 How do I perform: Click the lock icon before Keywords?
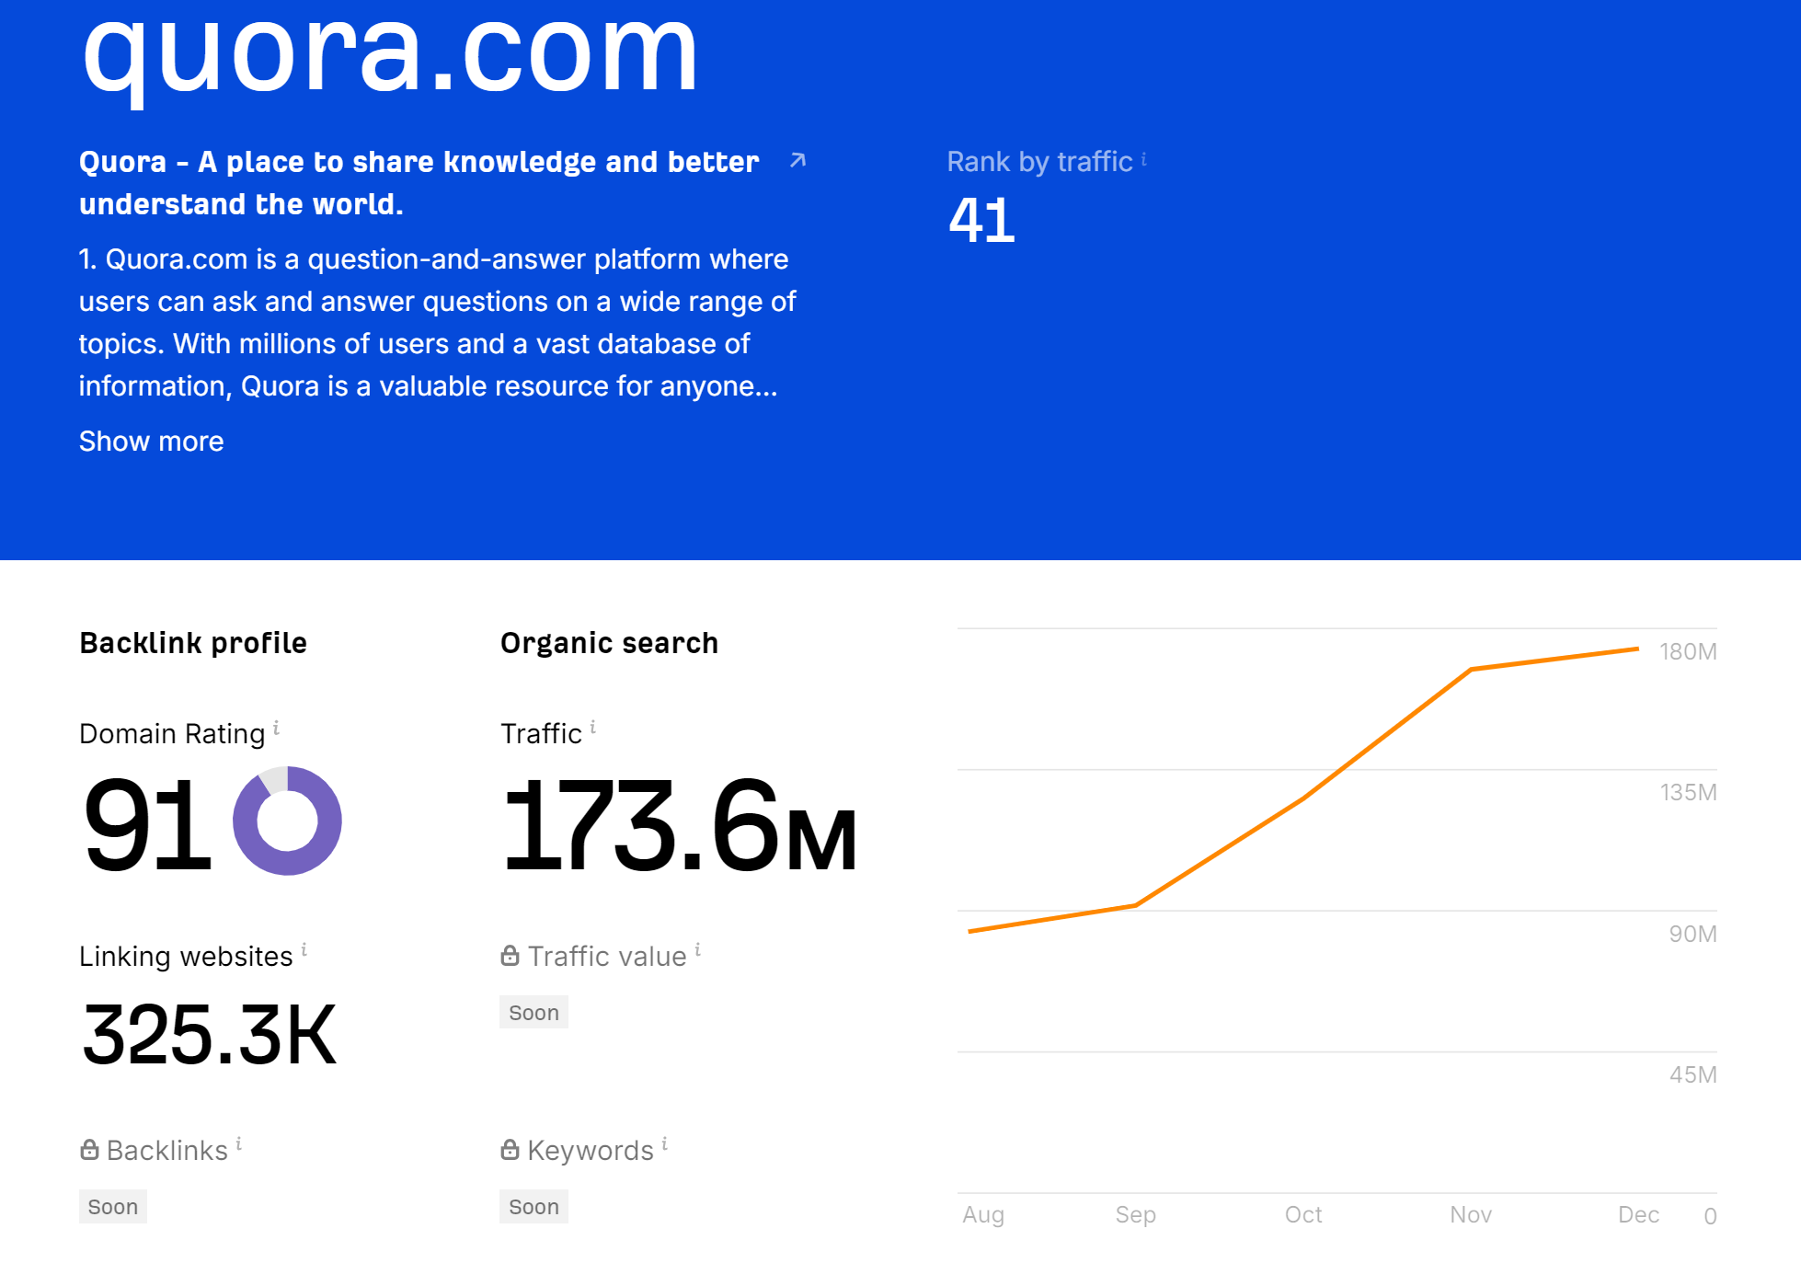(x=510, y=1150)
